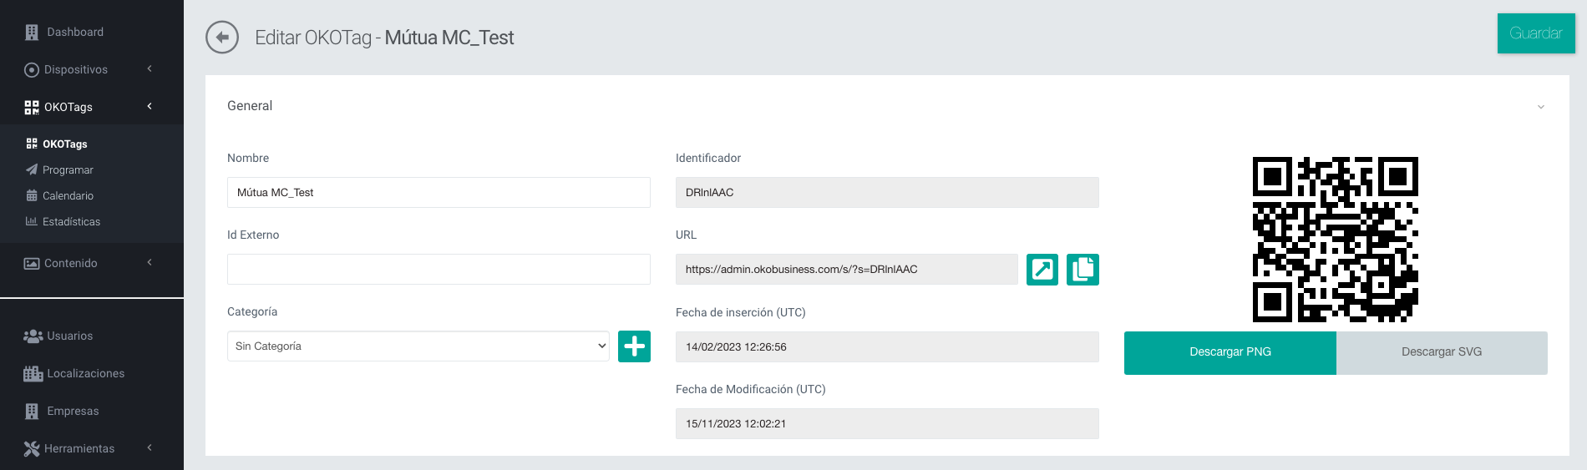Click the Dispositivos target icon
The image size is (1587, 470).
coord(32,70)
